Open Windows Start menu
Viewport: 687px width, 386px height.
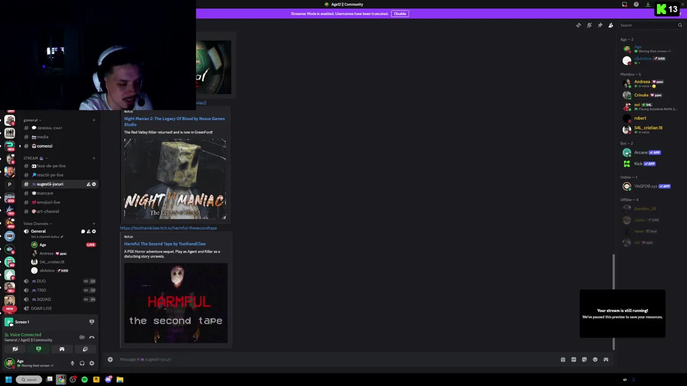coord(8,380)
